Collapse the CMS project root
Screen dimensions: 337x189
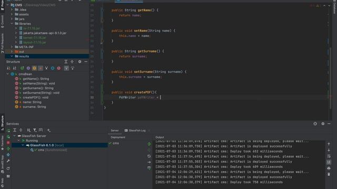pyautogui.click(x=8, y=5)
